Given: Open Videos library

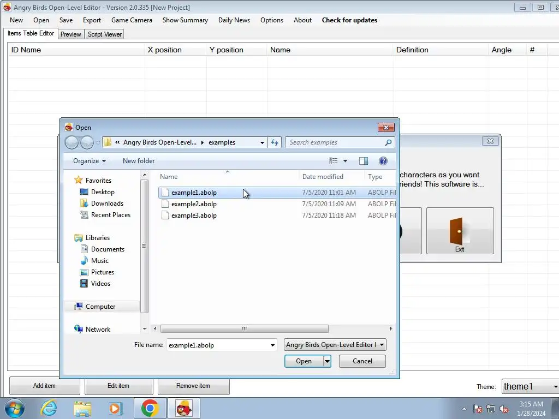Looking at the screenshot, I should point(100,284).
